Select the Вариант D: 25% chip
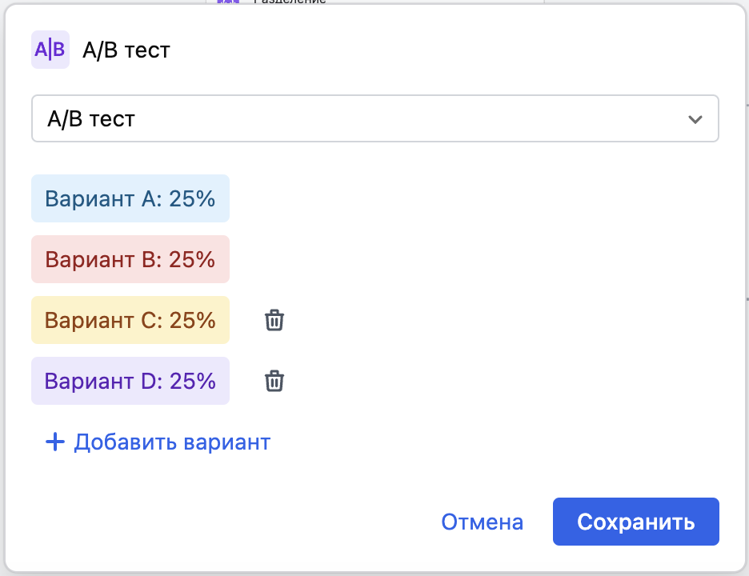The height and width of the screenshot is (576, 749). pyautogui.click(x=130, y=382)
